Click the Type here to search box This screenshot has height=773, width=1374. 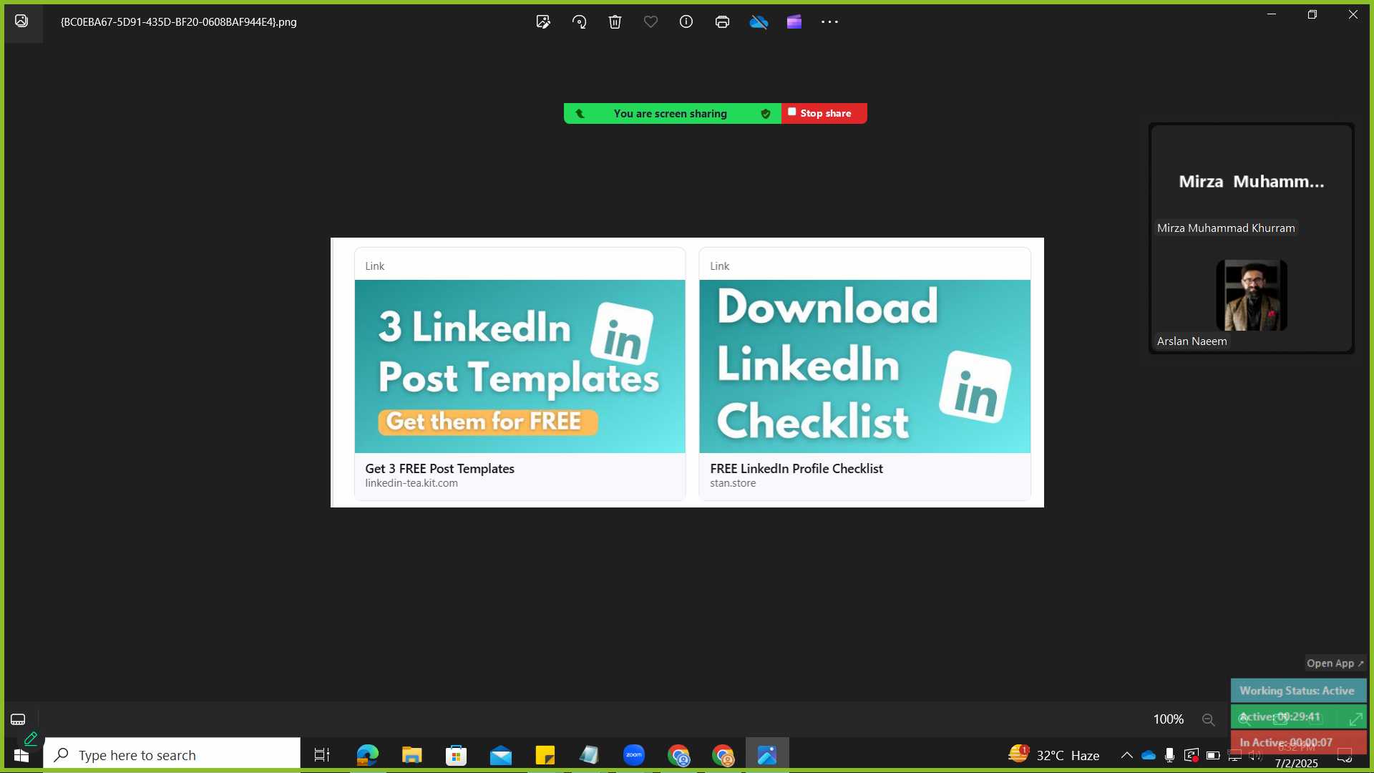click(x=172, y=755)
